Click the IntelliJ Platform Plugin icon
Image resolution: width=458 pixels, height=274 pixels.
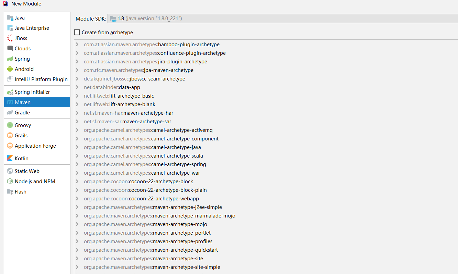coord(10,79)
